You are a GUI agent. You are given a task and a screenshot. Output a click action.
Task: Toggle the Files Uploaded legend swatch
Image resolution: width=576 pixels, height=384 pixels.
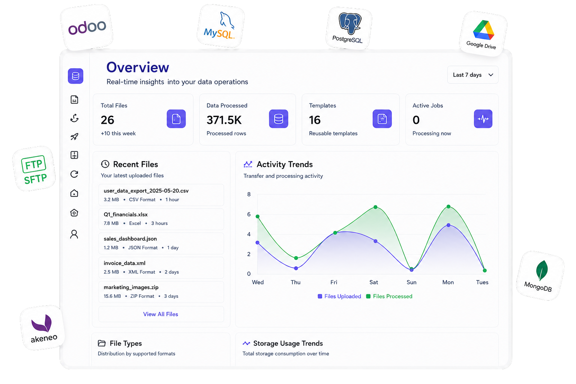(320, 296)
